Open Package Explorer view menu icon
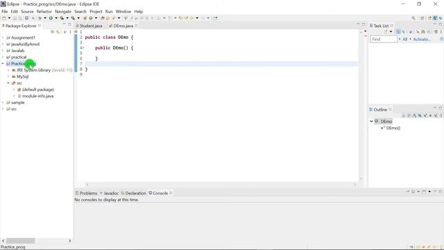The width and height of the screenshot is (444, 250). (x=70, y=32)
